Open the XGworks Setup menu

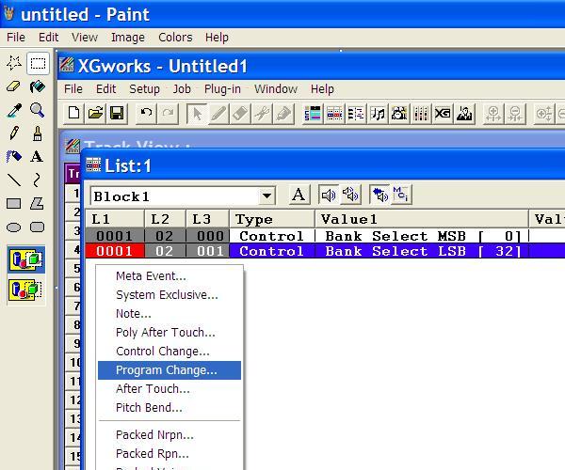[144, 88]
